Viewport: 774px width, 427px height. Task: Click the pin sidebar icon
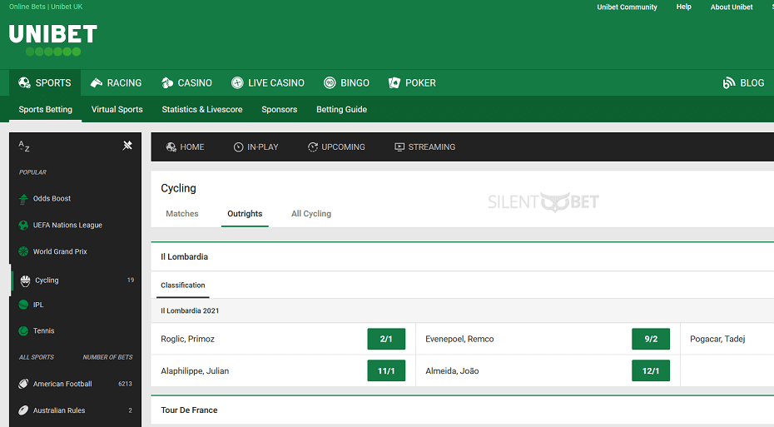[x=127, y=145]
